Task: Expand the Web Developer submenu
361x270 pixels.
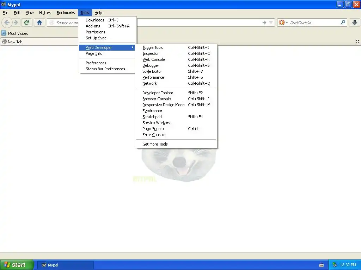Action: (x=107, y=47)
